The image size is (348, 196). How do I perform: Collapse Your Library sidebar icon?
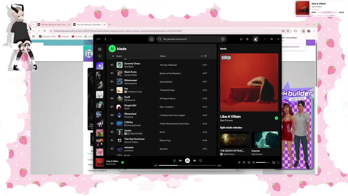click(x=100, y=49)
